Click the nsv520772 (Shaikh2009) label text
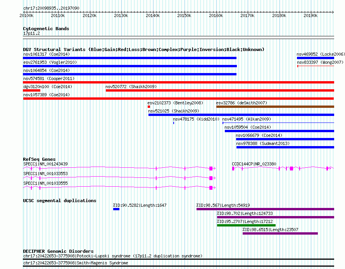 pyautogui.click(x=131, y=87)
